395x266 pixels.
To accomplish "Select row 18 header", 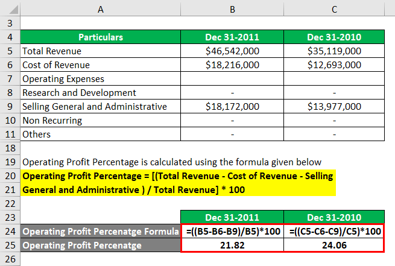I will coord(10,148).
